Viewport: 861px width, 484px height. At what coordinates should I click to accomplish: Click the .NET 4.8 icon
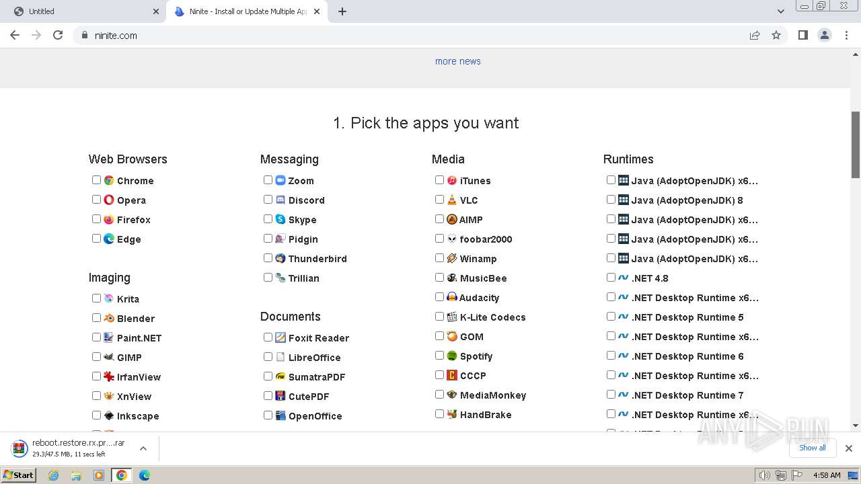point(624,278)
